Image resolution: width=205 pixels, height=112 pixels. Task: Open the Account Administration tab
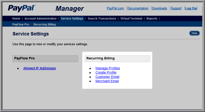pos(40,18)
